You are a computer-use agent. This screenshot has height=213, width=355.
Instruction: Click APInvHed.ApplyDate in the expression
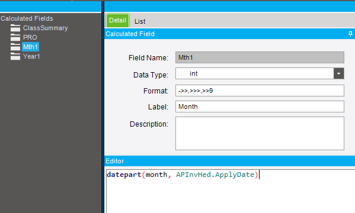[x=215, y=175]
